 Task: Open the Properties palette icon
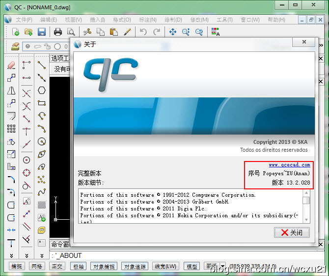215,32
